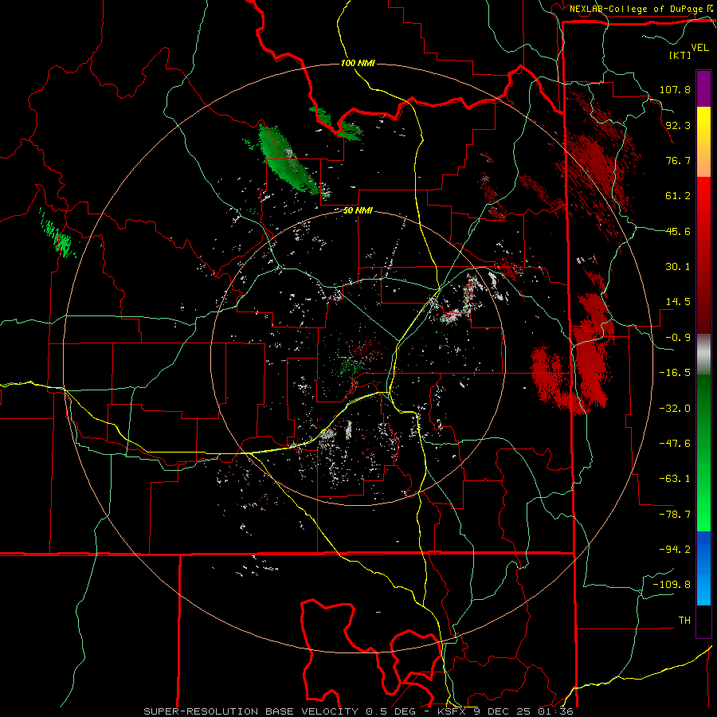Click the gray near-zero segment of color bar
Viewport: 717px width, 717px height.
703,355
